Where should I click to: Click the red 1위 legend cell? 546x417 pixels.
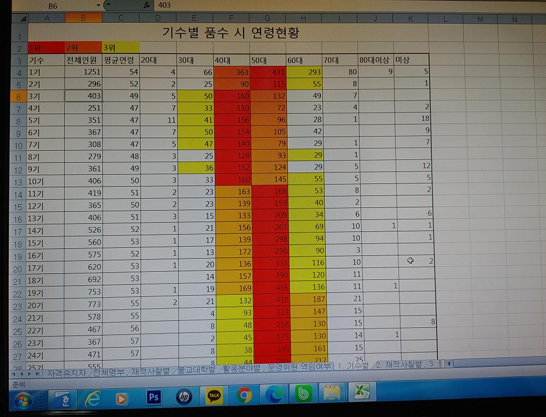tap(46, 47)
